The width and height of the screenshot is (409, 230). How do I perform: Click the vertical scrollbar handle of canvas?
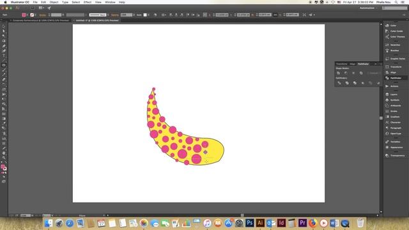tap(381, 118)
